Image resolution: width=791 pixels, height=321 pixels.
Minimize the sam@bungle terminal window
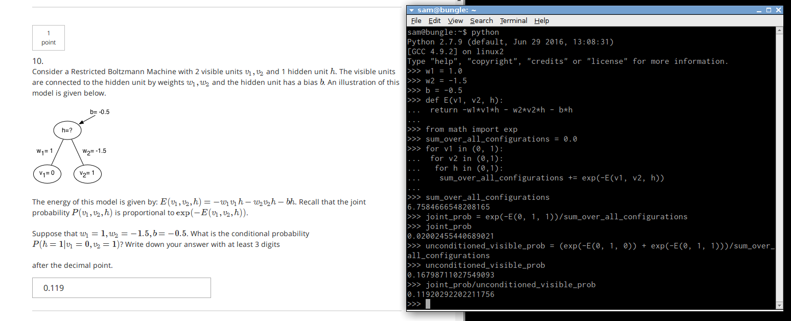pyautogui.click(x=760, y=10)
